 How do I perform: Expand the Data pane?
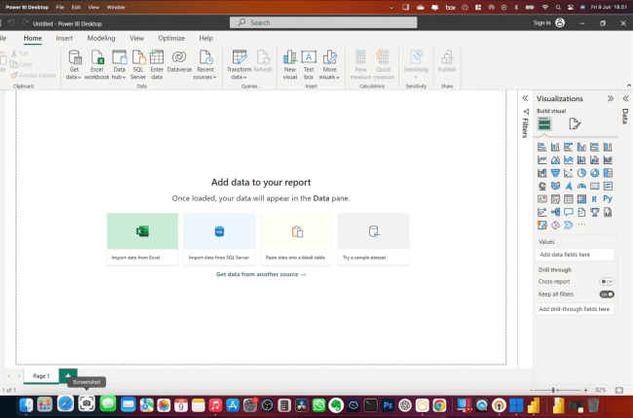(x=625, y=98)
